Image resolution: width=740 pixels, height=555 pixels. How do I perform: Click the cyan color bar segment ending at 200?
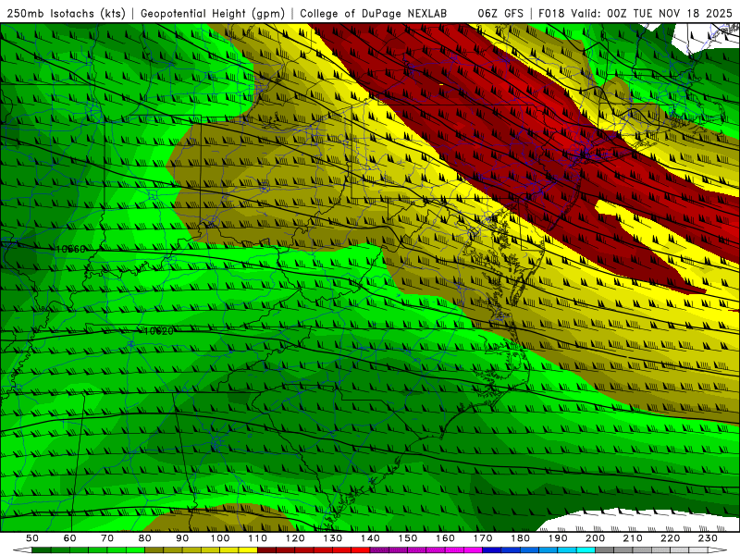click(586, 550)
